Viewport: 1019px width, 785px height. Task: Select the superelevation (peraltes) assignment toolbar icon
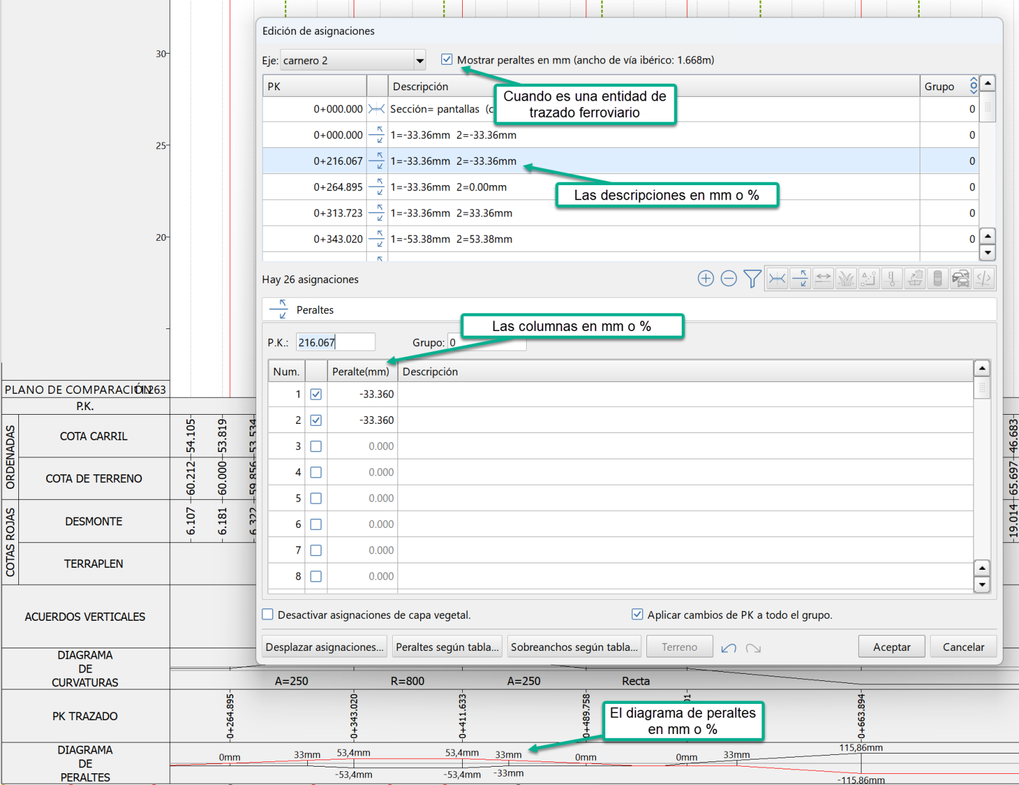click(x=800, y=279)
